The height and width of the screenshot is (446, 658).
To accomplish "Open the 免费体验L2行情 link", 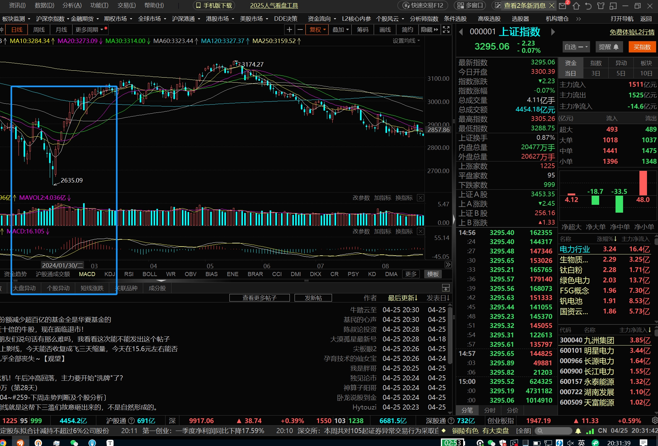I will point(632,32).
